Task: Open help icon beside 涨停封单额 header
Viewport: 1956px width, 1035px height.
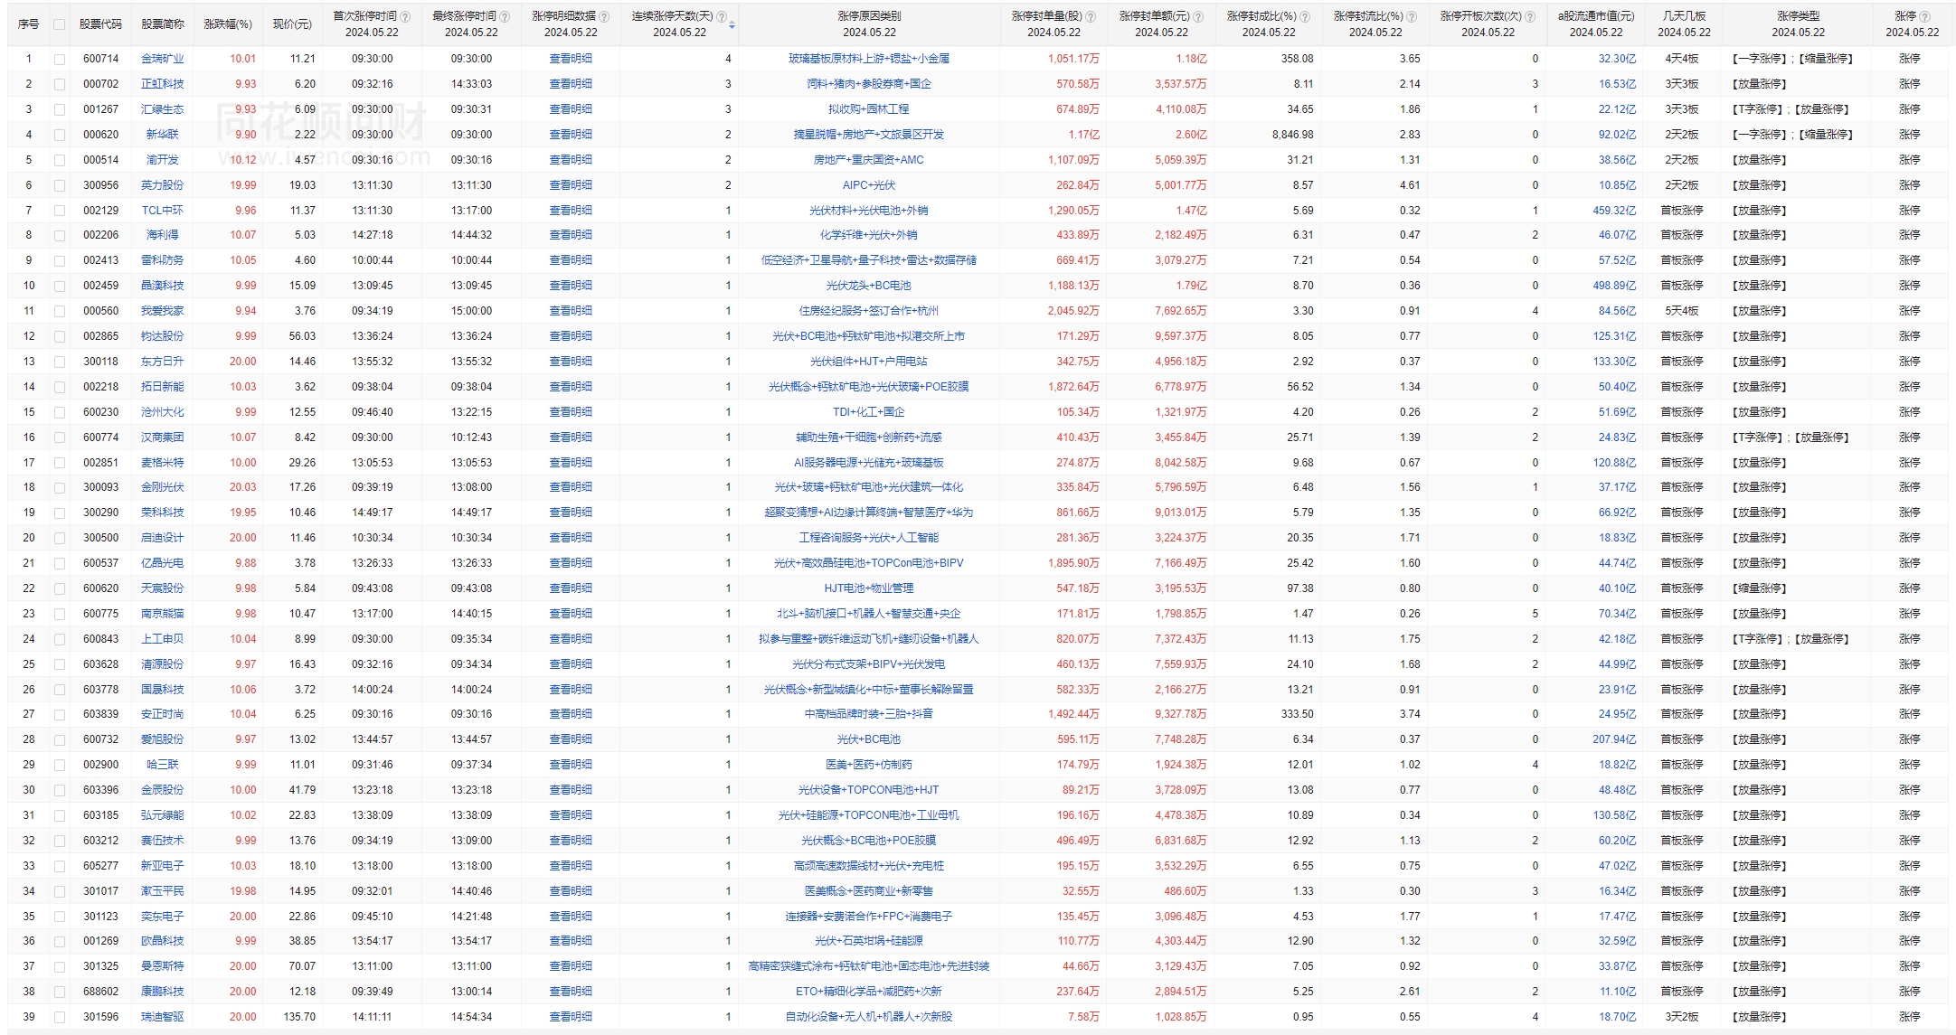Action: [1198, 17]
